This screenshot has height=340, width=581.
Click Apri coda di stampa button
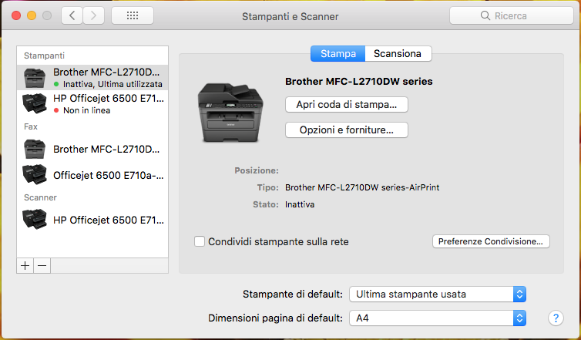347,105
